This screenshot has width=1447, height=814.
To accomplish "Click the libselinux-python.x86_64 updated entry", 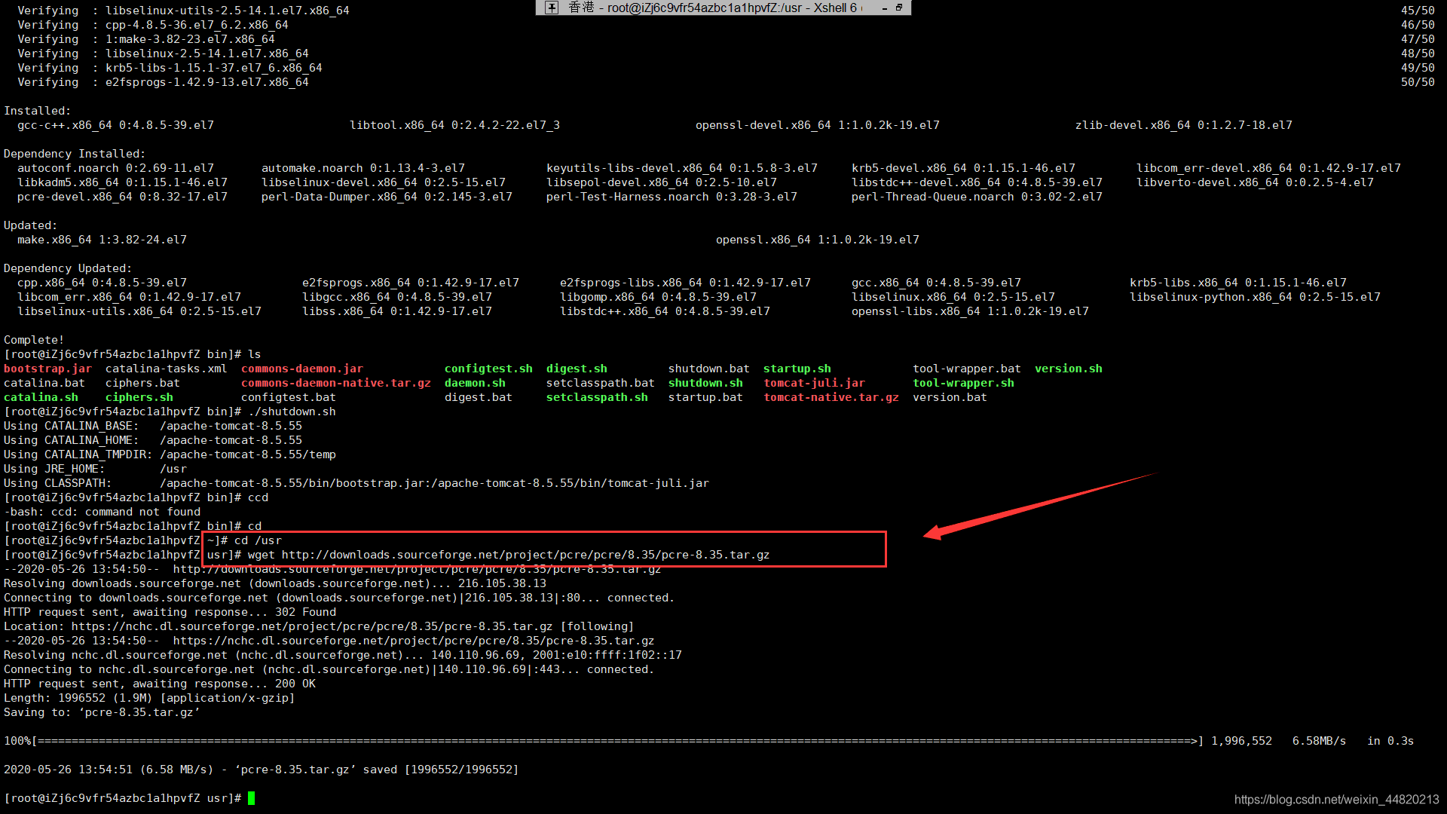I will (x=1255, y=297).
